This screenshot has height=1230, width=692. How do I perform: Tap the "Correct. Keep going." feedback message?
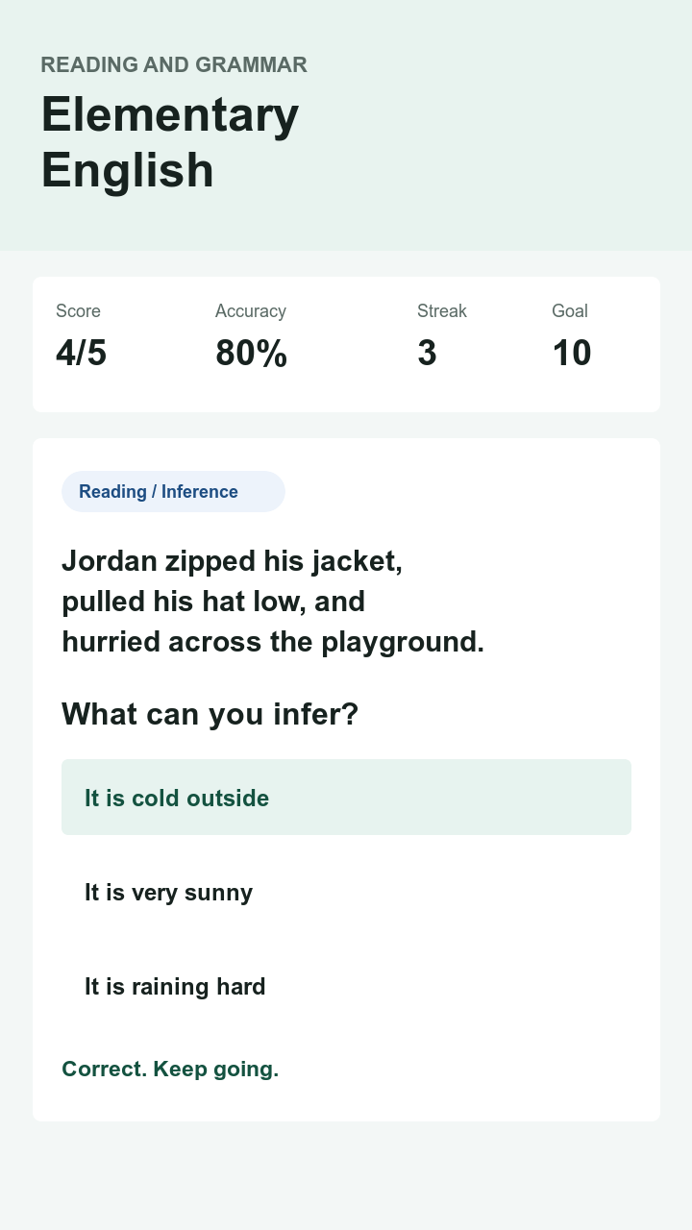pos(170,1069)
